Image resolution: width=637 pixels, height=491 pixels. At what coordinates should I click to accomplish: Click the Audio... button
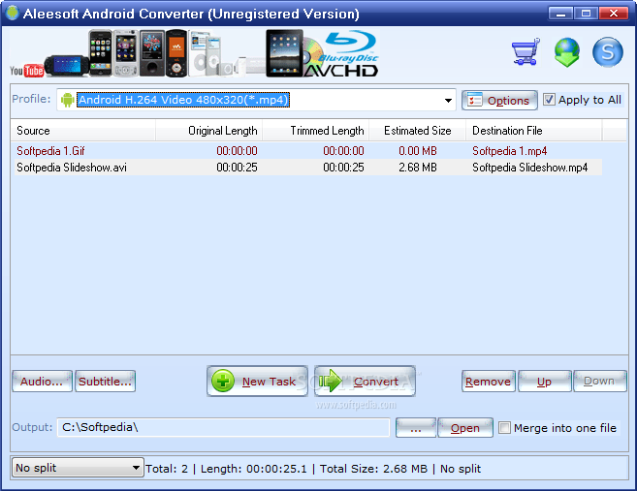pyautogui.click(x=42, y=381)
